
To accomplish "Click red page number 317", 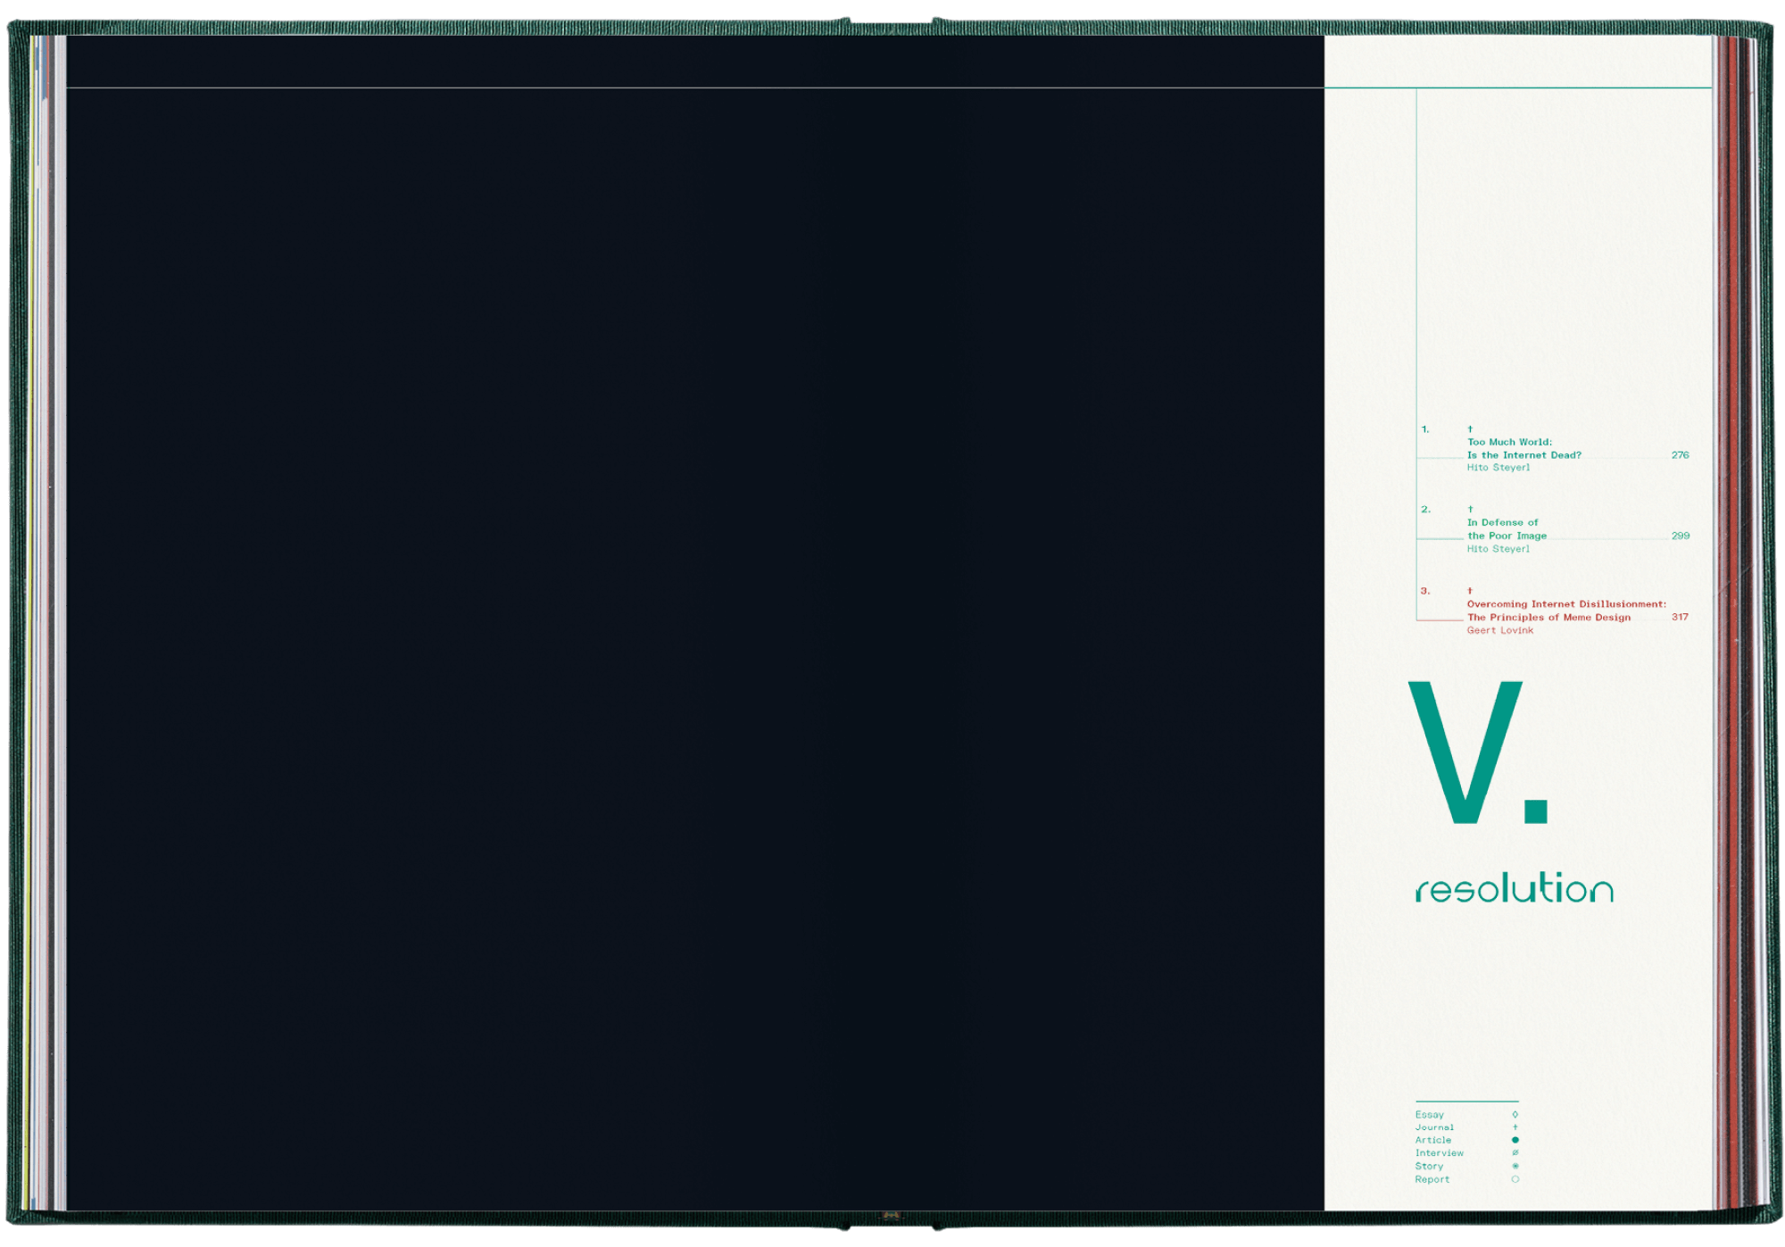I will pyautogui.click(x=1680, y=617).
